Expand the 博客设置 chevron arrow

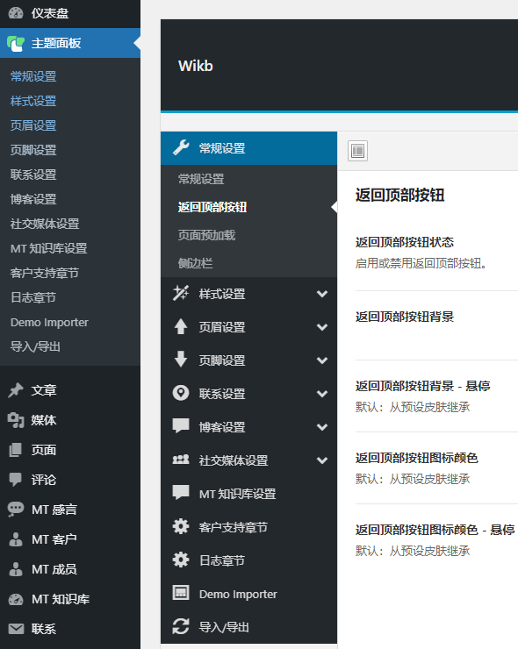322,427
